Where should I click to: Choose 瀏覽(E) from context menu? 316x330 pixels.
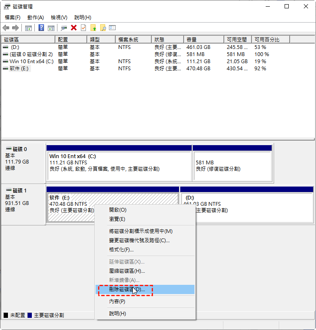145,219
